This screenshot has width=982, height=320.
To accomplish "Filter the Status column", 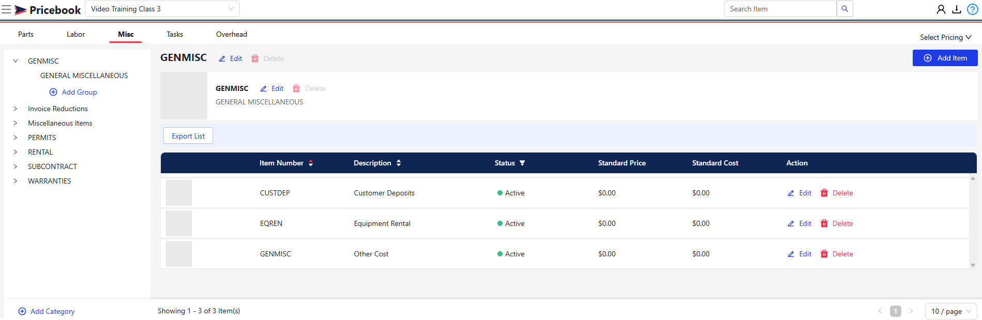I will coord(522,163).
